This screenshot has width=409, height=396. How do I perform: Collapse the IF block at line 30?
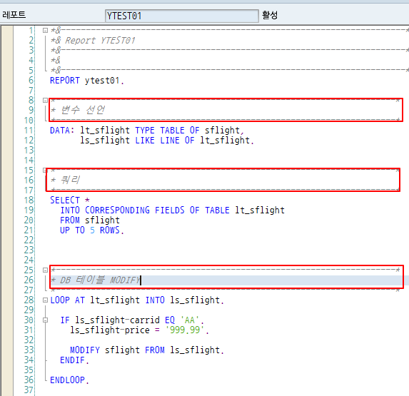tap(46, 320)
